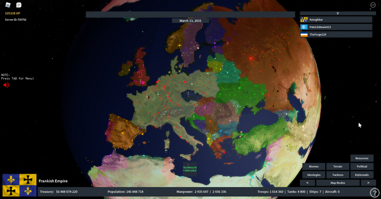Click PatrickStewiet13's flag icon

click(x=304, y=27)
